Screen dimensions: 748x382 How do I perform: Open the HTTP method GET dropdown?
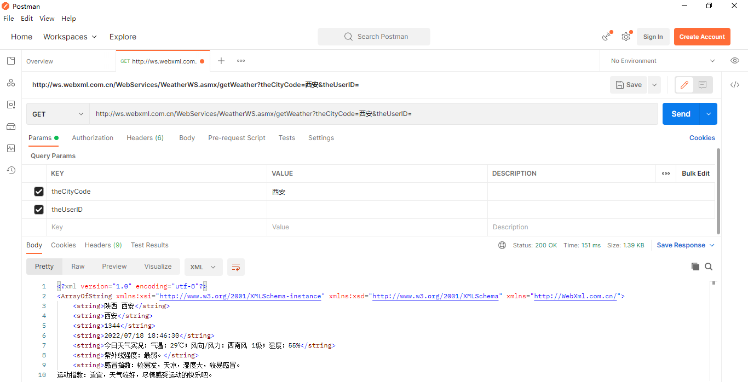(58, 114)
